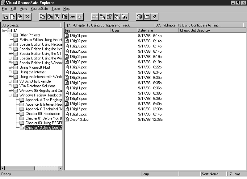Screen dimensions: 247x179
Task: Click the Check Out Directory column header
Action: point(212,30)
